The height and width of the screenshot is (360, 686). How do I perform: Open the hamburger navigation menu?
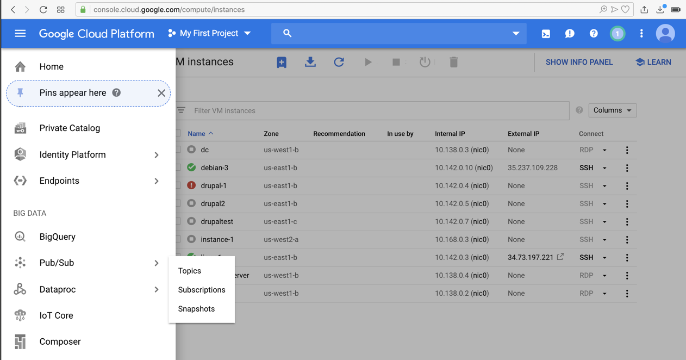click(20, 34)
